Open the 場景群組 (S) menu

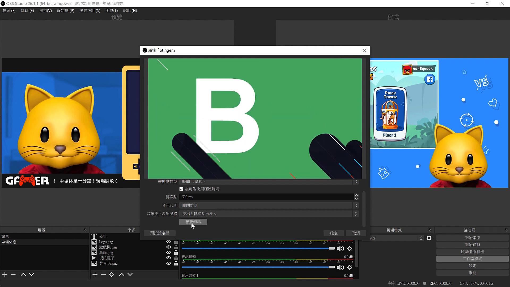[x=90, y=11]
